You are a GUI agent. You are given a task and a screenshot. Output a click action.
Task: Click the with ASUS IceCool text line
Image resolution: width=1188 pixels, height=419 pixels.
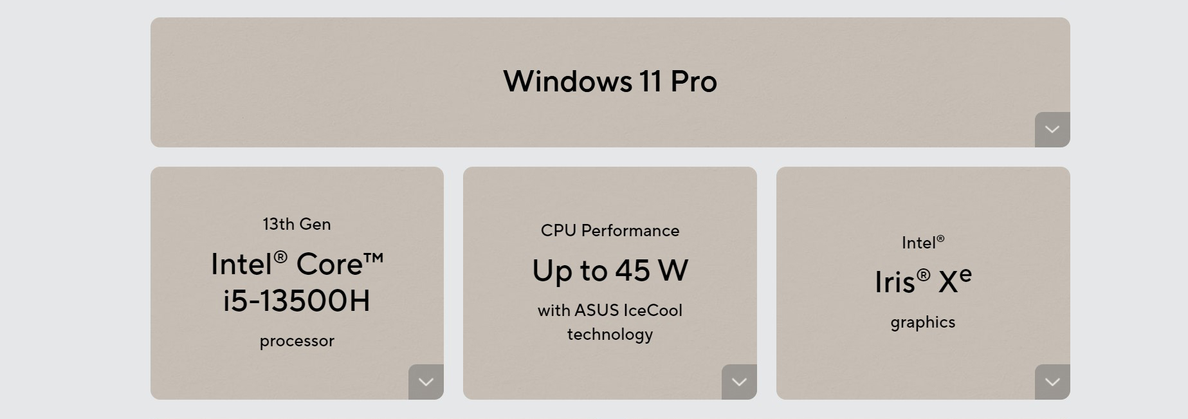(x=610, y=310)
